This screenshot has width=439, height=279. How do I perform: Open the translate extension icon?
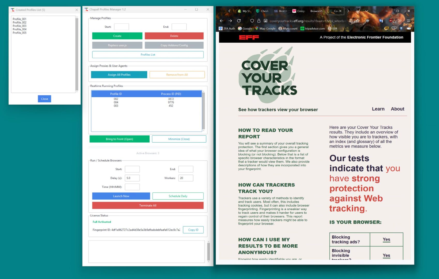(381, 21)
